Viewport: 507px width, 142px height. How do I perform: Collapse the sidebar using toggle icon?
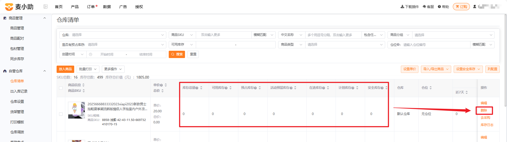point(45,6)
